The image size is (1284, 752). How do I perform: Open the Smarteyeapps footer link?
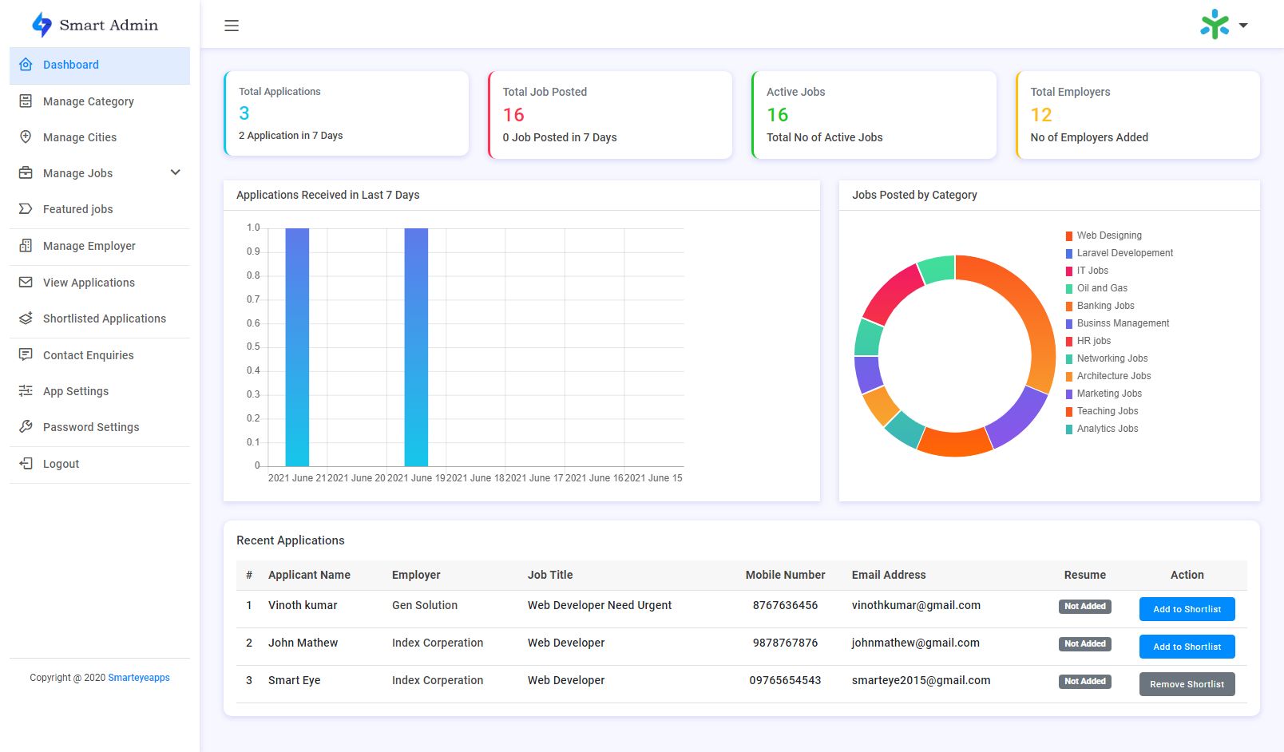click(139, 678)
